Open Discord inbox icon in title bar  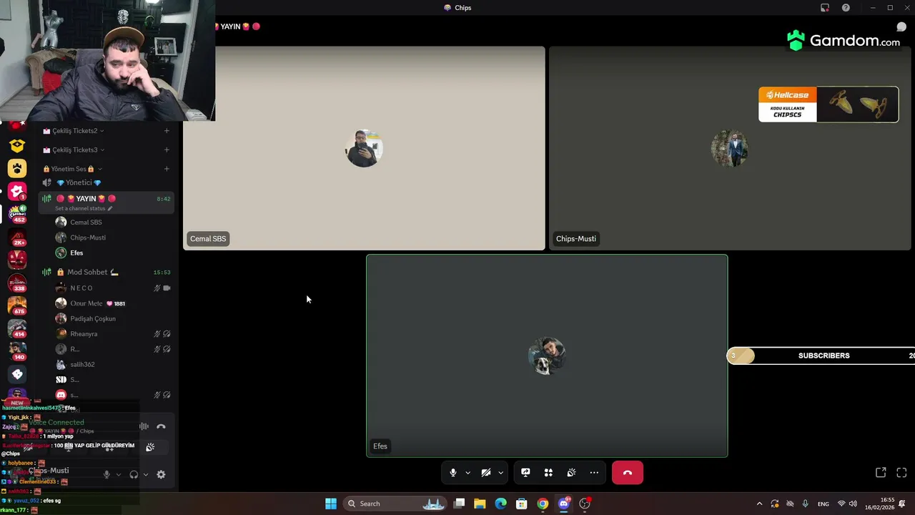[x=825, y=8]
